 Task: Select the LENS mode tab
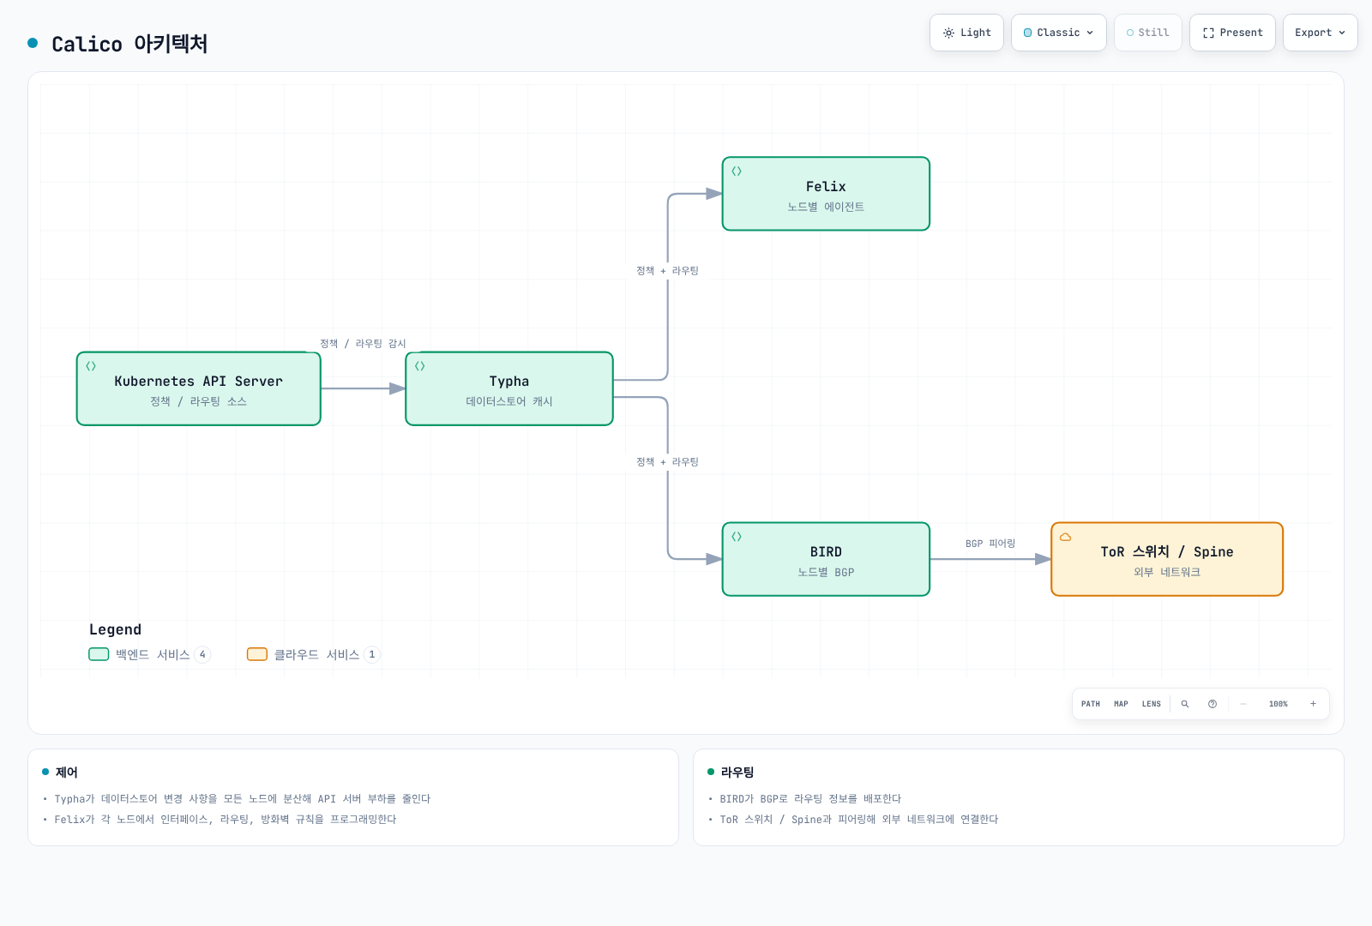coord(1152,704)
